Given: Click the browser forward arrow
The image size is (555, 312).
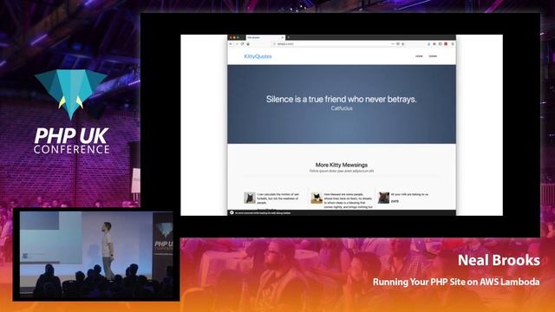Looking at the screenshot, I should click(x=237, y=44).
